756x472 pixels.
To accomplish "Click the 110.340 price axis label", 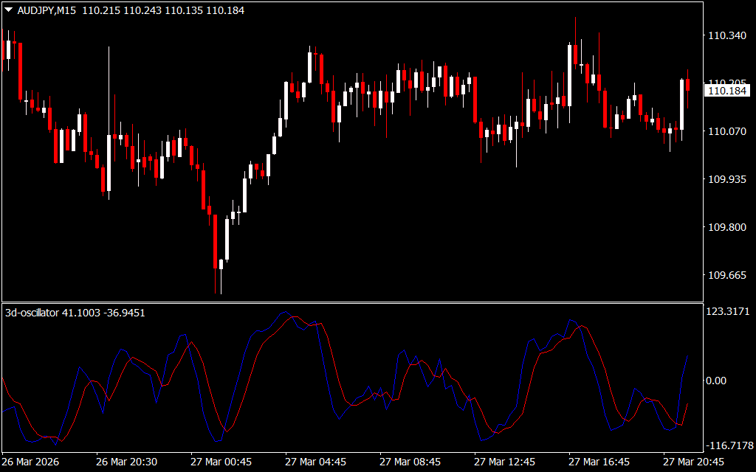I will 726,35.
